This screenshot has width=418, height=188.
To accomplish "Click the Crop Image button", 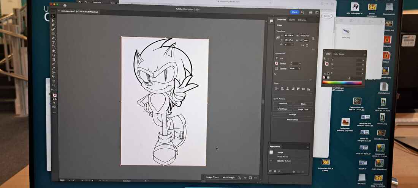I will click(x=283, y=109).
